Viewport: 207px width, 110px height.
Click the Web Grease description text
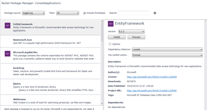[52, 102]
